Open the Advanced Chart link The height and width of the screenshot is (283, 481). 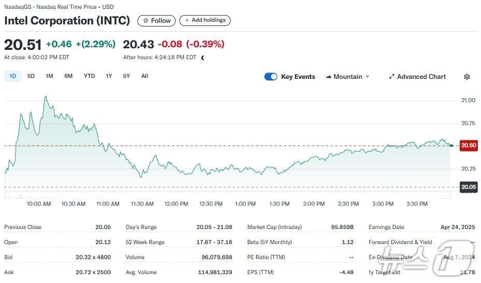(421, 77)
